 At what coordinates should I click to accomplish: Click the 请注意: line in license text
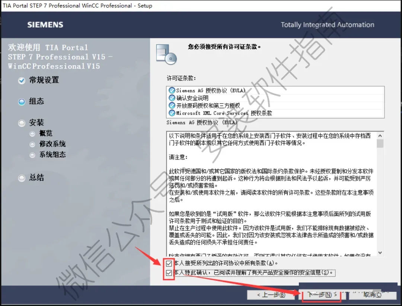[178, 157]
